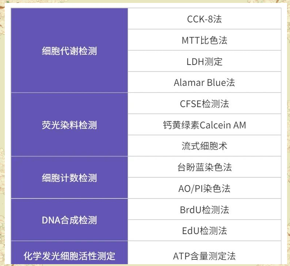Click the DNA合成检测 category cell
290x266 pixels.
69,220
